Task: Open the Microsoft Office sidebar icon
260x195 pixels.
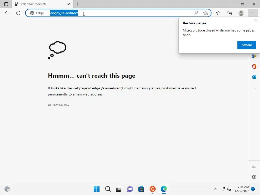Action: [254, 67]
